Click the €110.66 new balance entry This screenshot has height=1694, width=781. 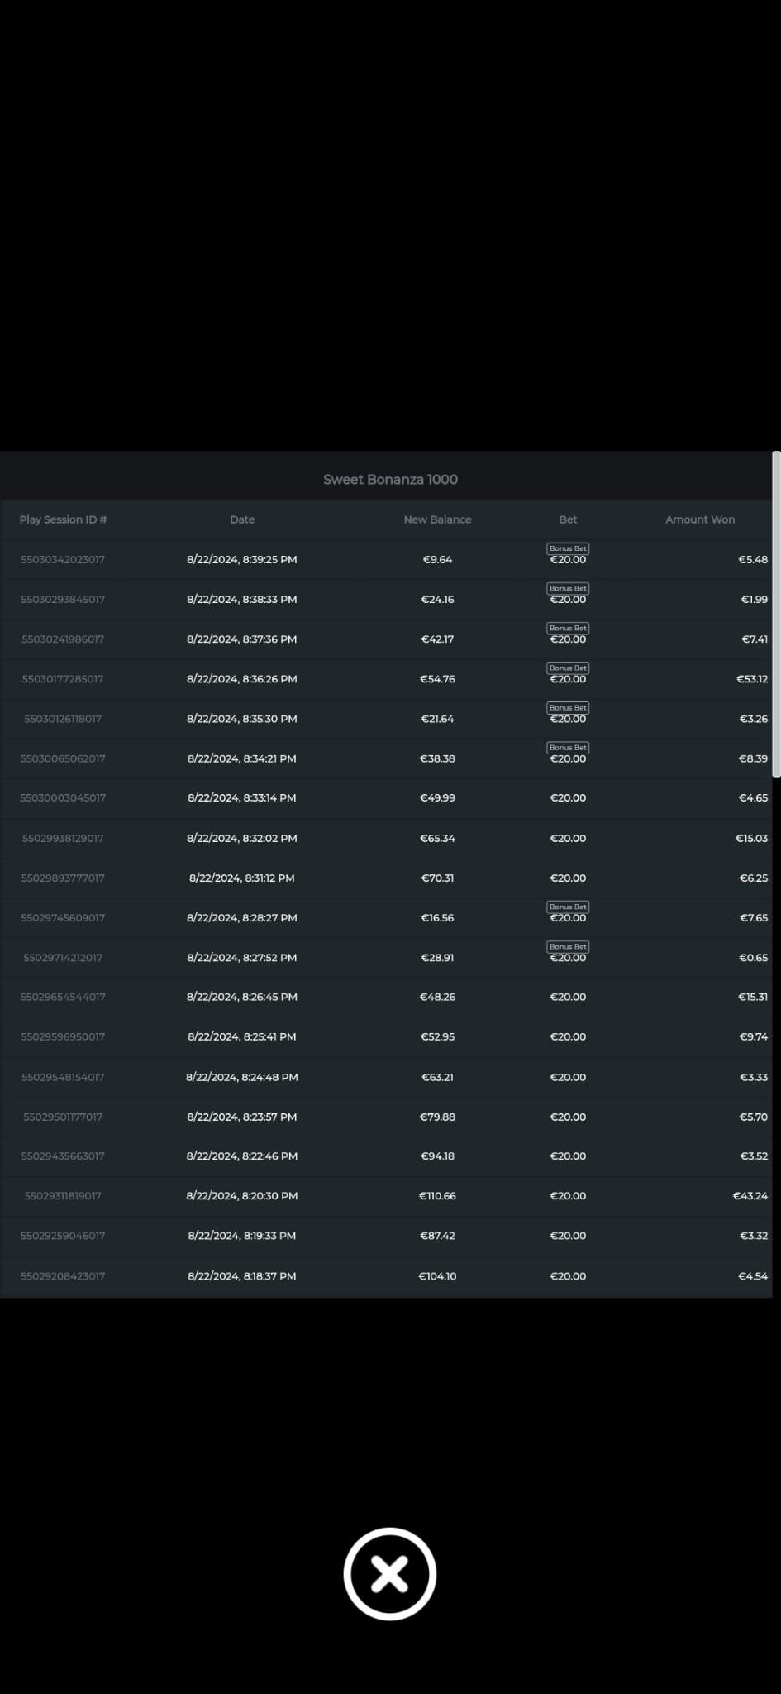[x=437, y=1196]
